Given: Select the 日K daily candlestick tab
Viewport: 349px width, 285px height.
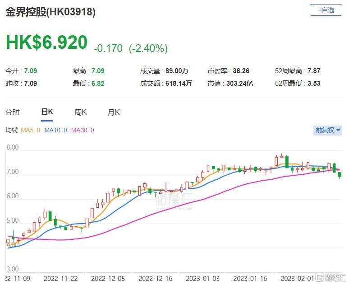Looking at the screenshot, I should pyautogui.click(x=47, y=112).
